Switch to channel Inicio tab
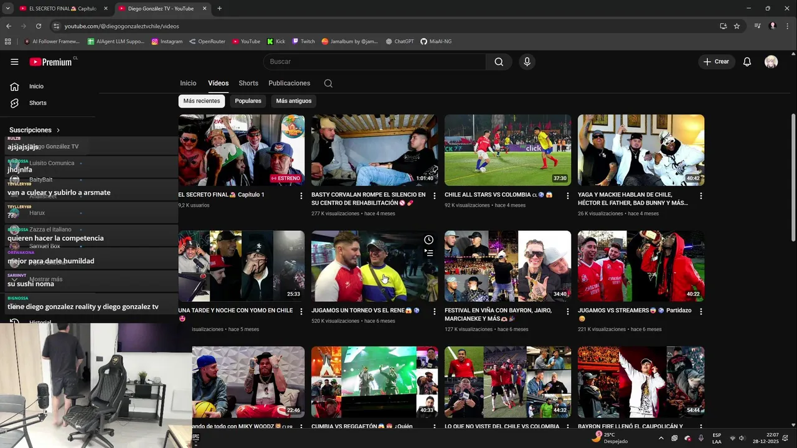Screen dimensions: 797x448 tap(188, 83)
